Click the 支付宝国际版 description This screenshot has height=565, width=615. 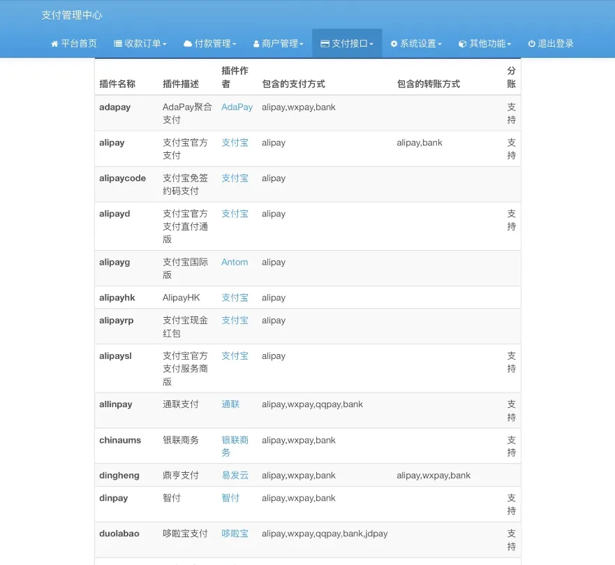pos(186,268)
